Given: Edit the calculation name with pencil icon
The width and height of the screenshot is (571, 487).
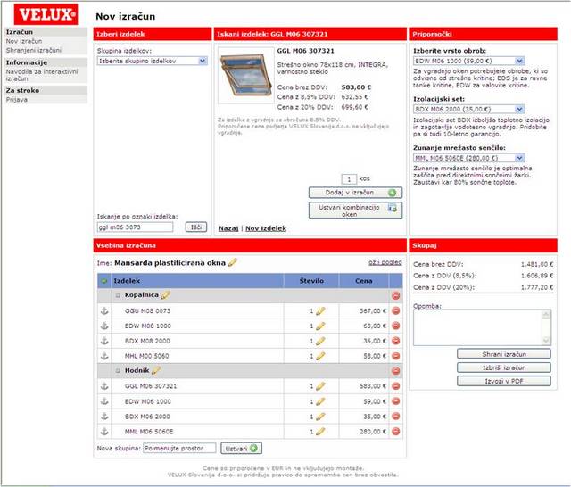Looking at the screenshot, I should point(233,262).
